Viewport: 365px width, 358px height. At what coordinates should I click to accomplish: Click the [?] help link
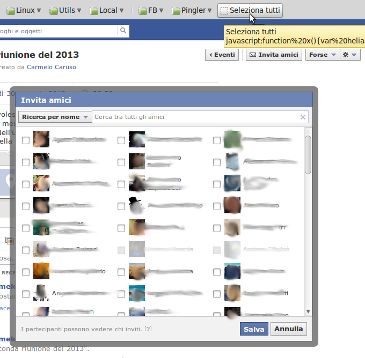point(148,329)
